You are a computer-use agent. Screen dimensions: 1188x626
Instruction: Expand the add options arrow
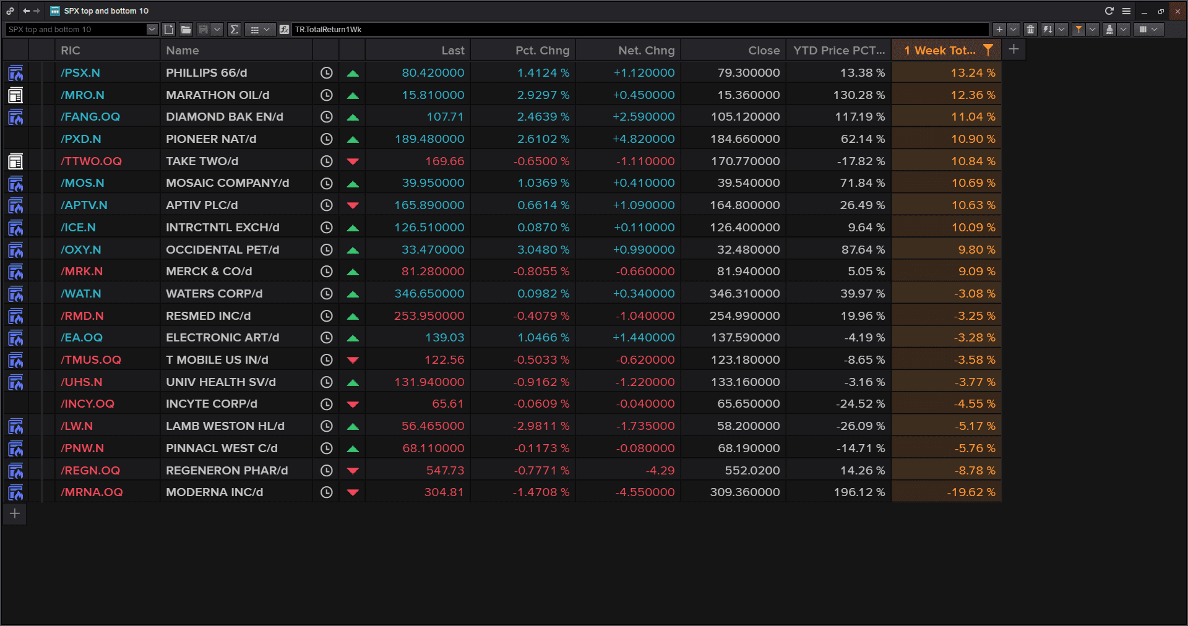tap(1013, 29)
